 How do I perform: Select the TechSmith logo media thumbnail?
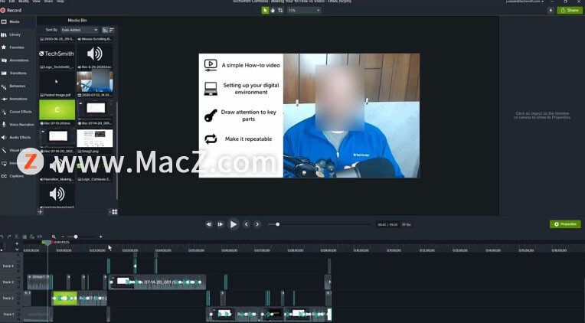click(57, 54)
